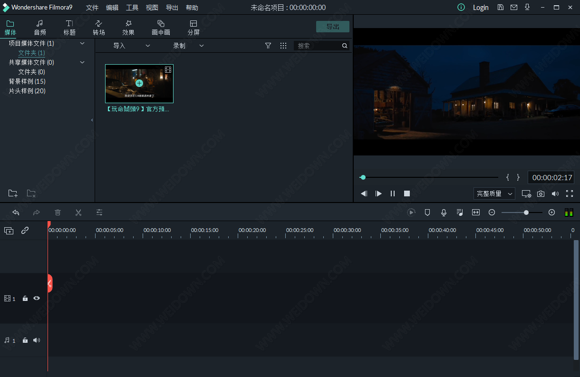Click the preview playback progress slider
580x377 pixels.
pyautogui.click(x=429, y=177)
